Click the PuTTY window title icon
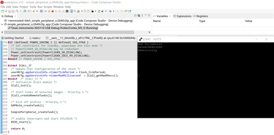Screen dimensions: 274x135 140,39
